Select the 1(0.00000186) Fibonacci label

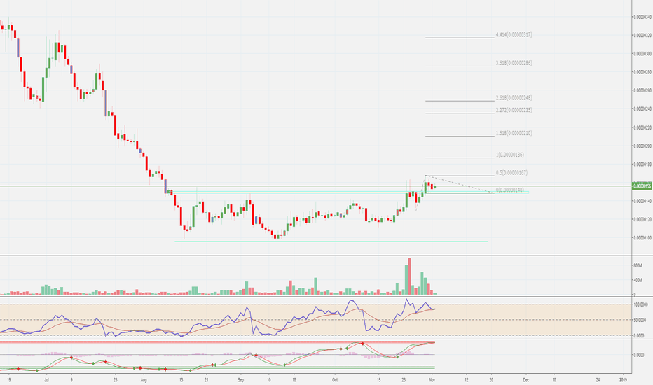coord(510,155)
